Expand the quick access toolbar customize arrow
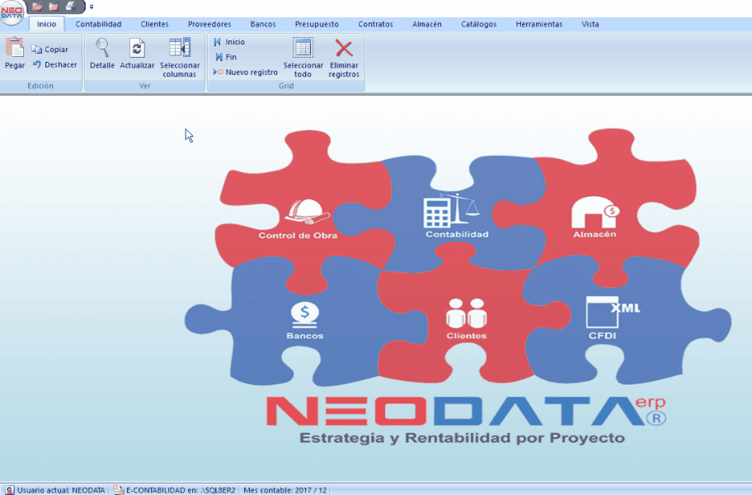752x495 pixels. point(92,7)
